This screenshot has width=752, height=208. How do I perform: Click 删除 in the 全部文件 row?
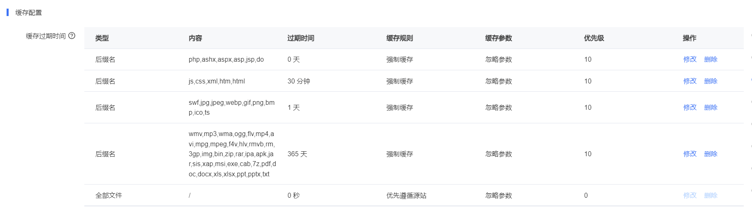tap(710, 195)
